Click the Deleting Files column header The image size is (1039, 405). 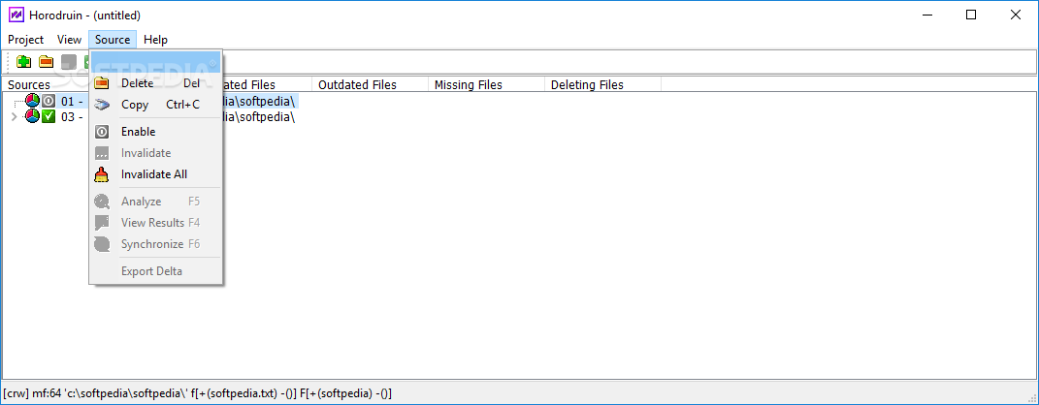click(x=603, y=84)
